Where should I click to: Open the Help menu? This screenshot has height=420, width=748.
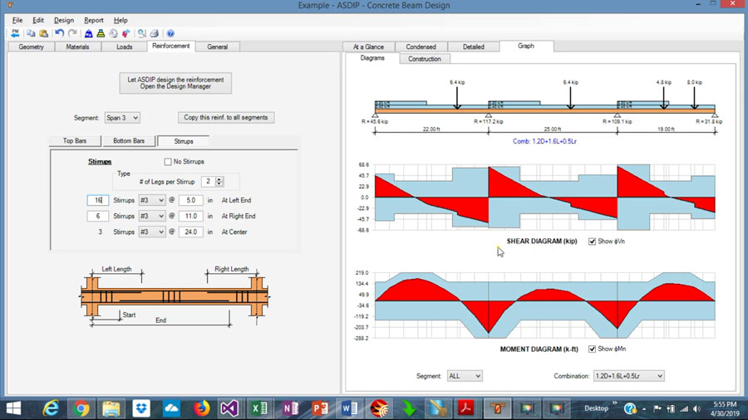[x=121, y=20]
